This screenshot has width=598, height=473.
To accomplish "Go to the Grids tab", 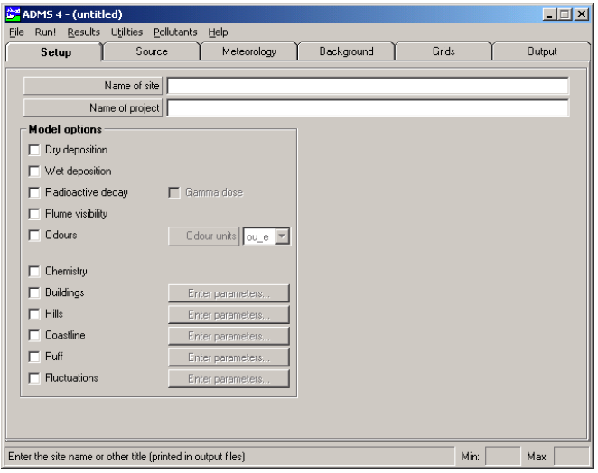I will point(444,51).
